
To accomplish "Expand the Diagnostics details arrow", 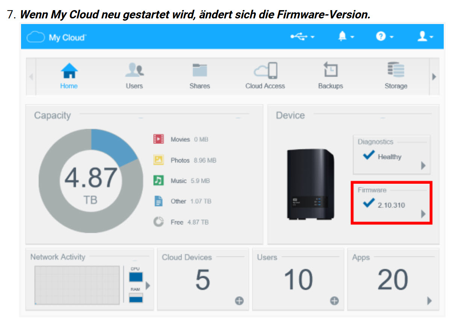I will [x=423, y=166].
